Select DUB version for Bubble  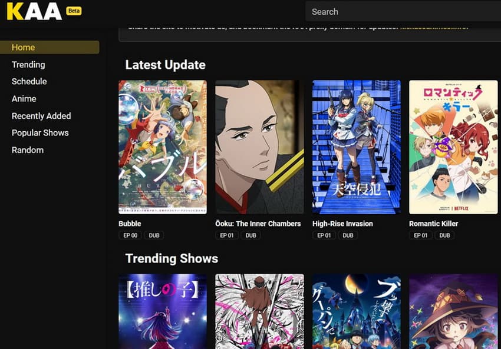pos(154,235)
